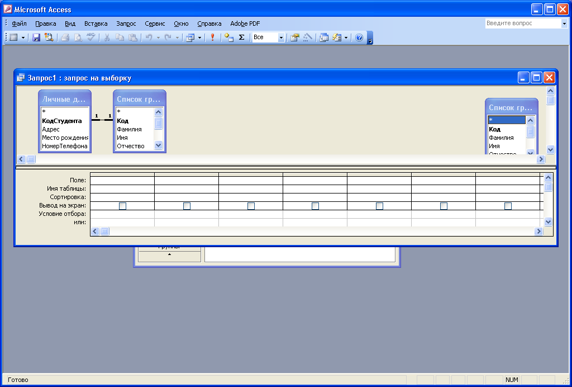Open Toolbar Options at the toolbar's end
Image resolution: width=572 pixels, height=387 pixels.
point(370,37)
